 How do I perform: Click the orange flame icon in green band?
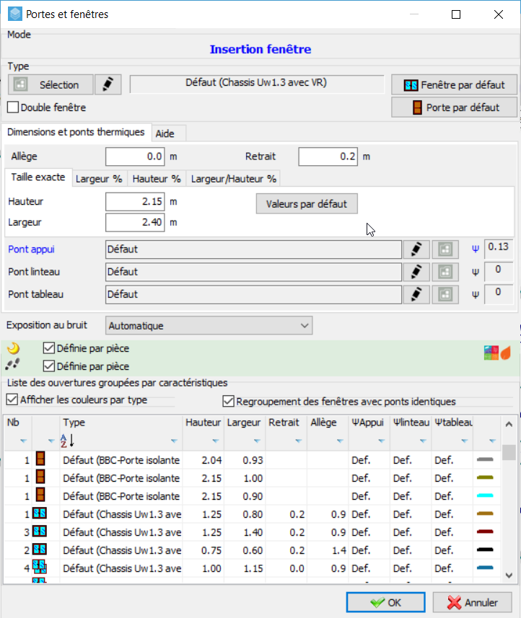click(x=506, y=353)
